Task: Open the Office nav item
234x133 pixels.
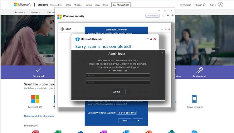Action: [68, 5]
